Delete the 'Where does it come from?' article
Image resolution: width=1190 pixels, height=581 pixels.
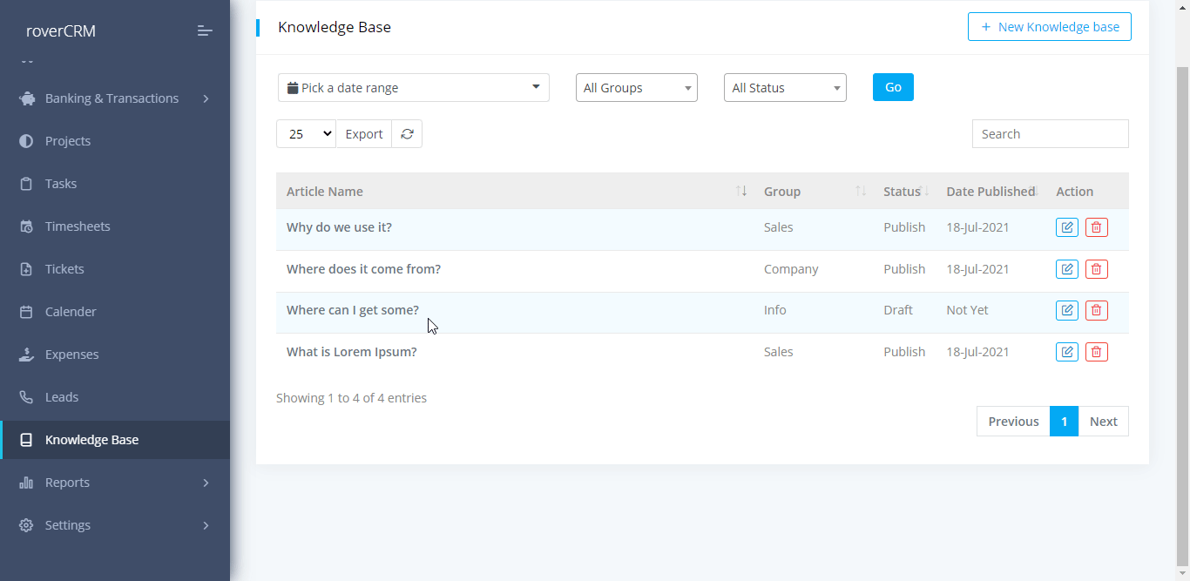(x=1097, y=269)
